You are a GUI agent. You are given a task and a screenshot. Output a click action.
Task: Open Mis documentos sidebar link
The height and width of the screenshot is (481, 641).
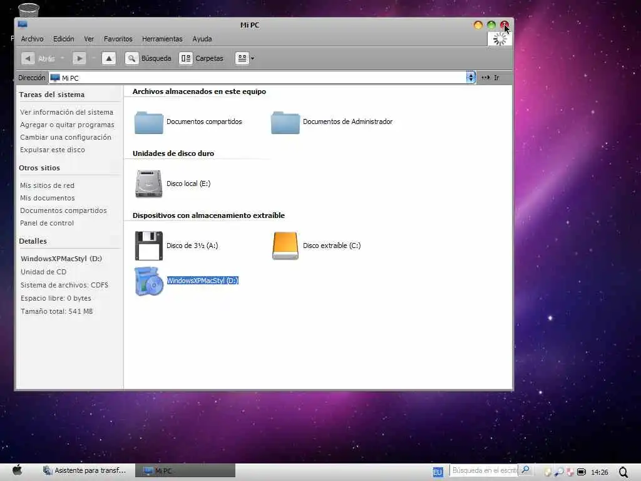(48, 198)
